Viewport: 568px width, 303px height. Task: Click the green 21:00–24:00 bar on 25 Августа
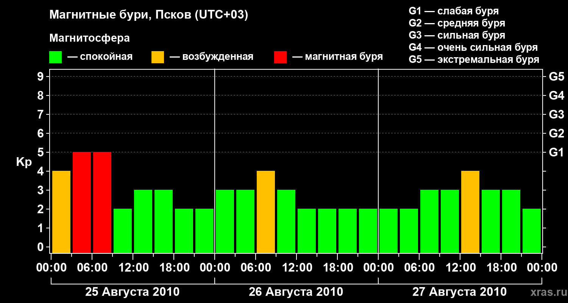(x=204, y=231)
